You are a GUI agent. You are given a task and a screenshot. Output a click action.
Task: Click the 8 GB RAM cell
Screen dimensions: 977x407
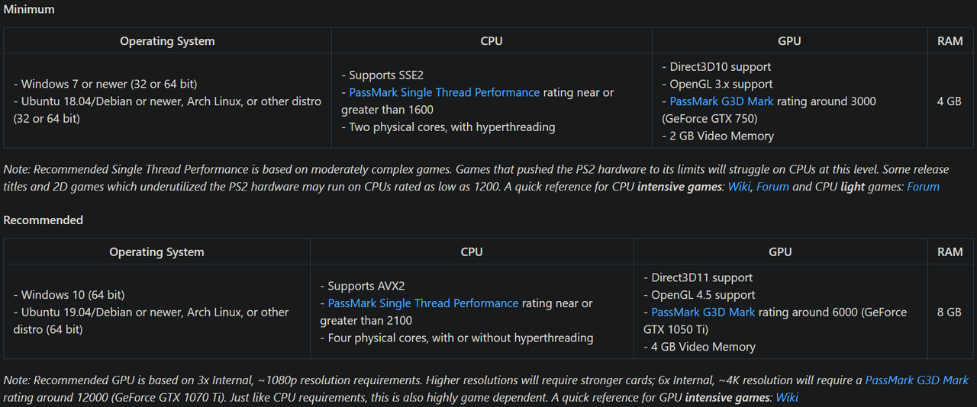coord(950,312)
